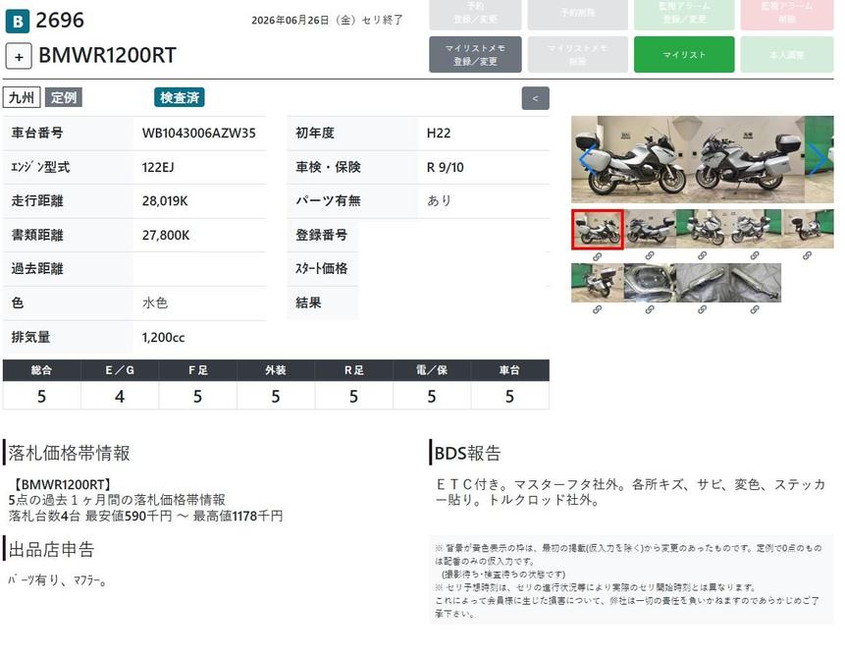
Task: Open the マイリストメモ 登録/変更 button
Action: (x=475, y=54)
